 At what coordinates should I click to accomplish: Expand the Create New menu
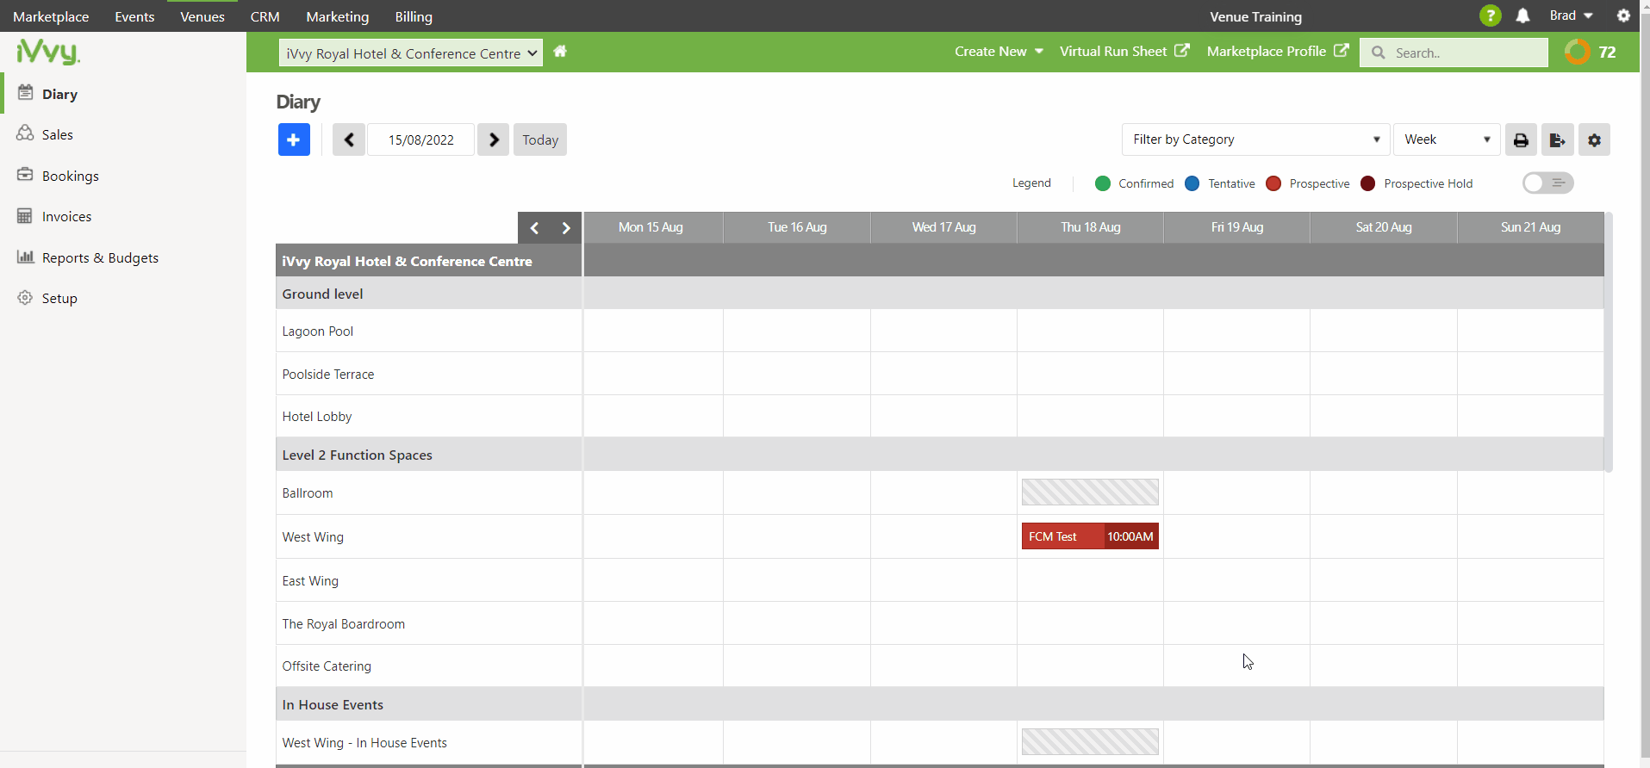click(999, 52)
